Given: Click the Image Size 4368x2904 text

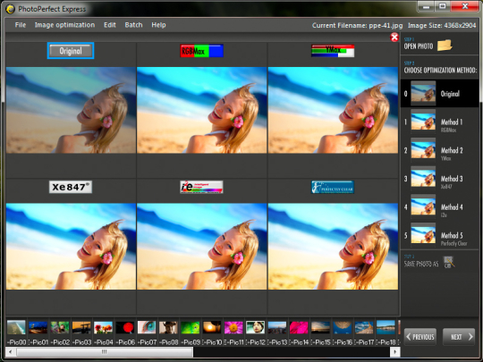Looking at the screenshot, I should pyautogui.click(x=442, y=26).
